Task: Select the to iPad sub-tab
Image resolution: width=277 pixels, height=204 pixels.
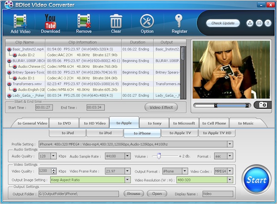Action: (x=68, y=133)
